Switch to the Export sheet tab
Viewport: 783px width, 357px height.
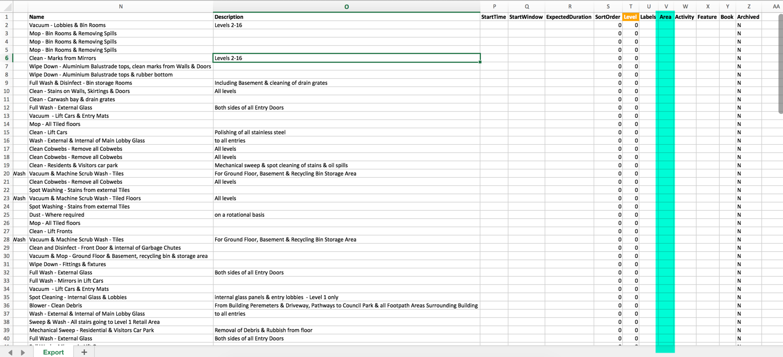click(x=53, y=352)
